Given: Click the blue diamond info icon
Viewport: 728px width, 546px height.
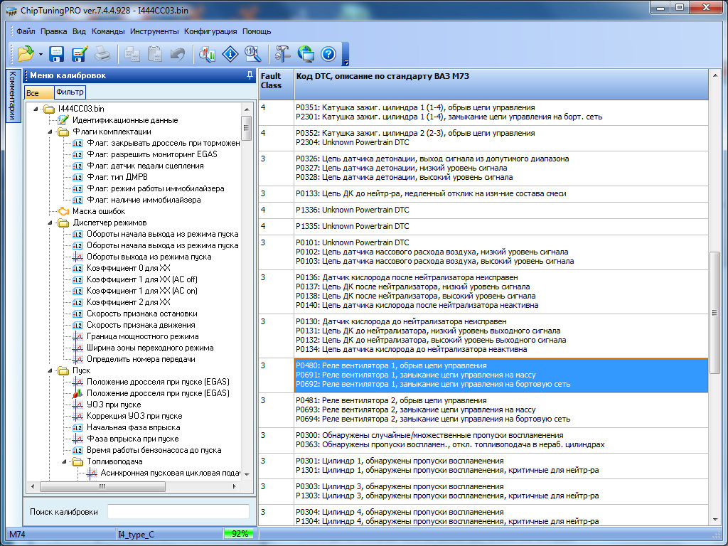Looking at the screenshot, I should pos(230,53).
